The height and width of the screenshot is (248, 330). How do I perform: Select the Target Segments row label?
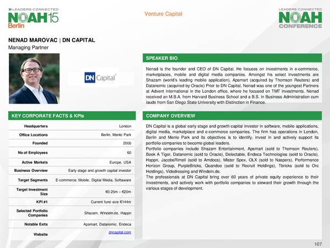[34, 180]
